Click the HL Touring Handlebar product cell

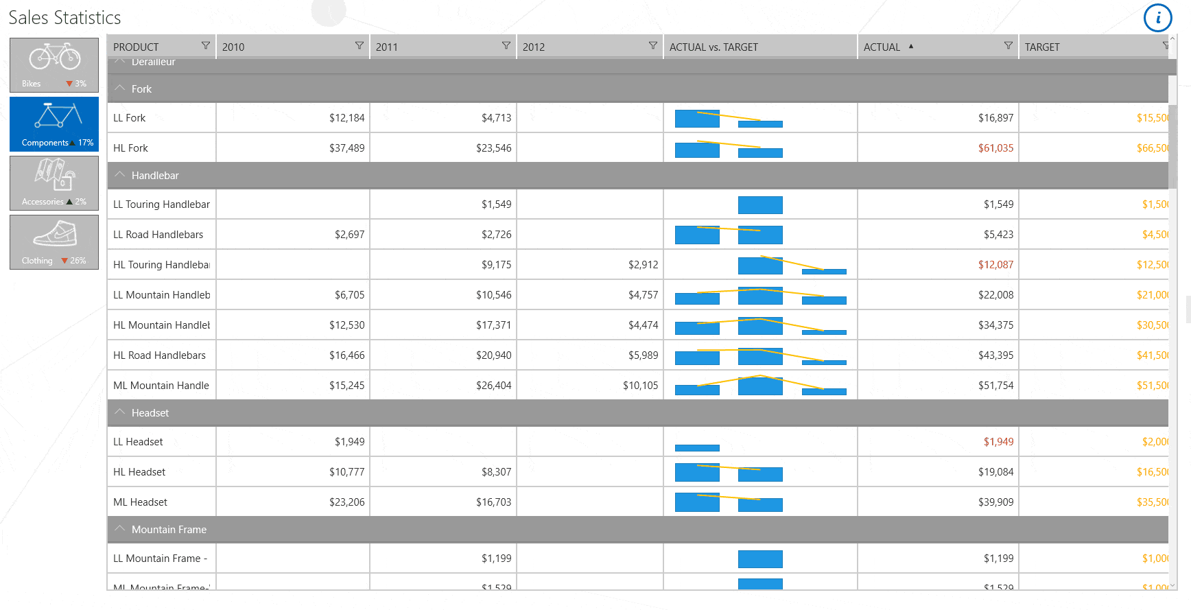click(162, 265)
